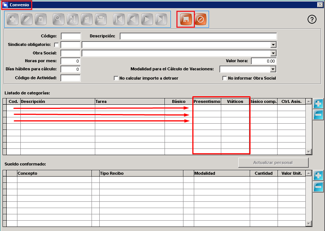Click the Horas por mes field
The height and width of the screenshot is (231, 325).
point(70,61)
